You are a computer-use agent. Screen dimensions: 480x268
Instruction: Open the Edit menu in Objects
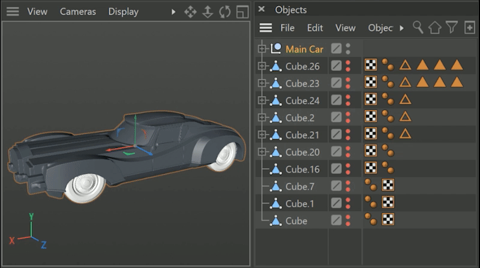point(315,28)
